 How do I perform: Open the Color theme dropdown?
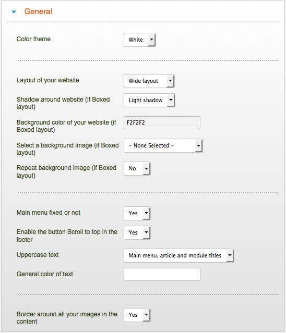click(140, 40)
